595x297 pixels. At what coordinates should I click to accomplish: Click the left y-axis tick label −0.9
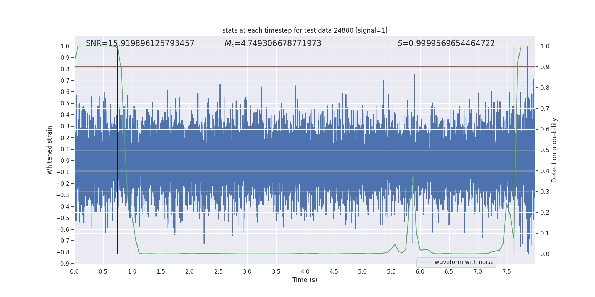tap(65, 264)
